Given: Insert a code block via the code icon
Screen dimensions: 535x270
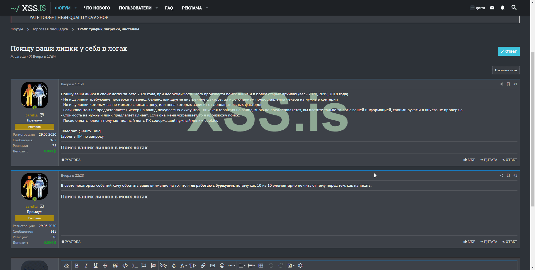Looking at the screenshot, I should click(125, 266).
